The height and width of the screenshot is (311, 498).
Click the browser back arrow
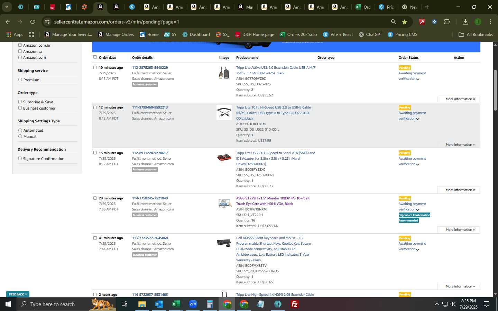pos(8,22)
